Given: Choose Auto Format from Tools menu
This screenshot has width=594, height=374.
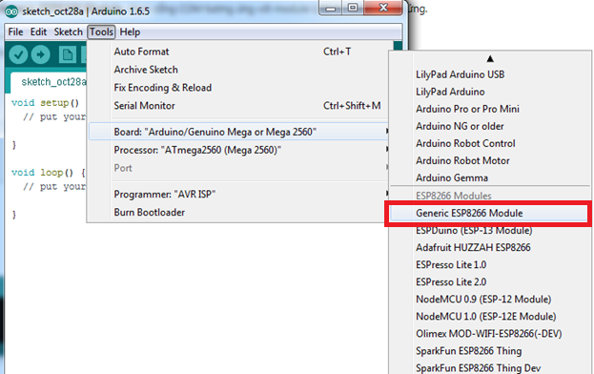Looking at the screenshot, I should (240, 52).
